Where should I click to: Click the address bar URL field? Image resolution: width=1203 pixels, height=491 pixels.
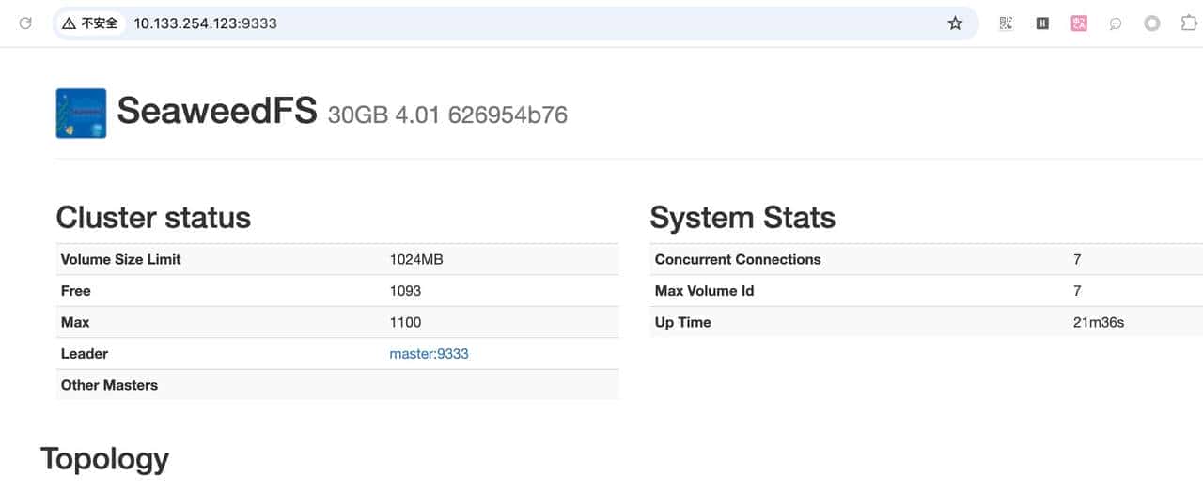point(470,23)
